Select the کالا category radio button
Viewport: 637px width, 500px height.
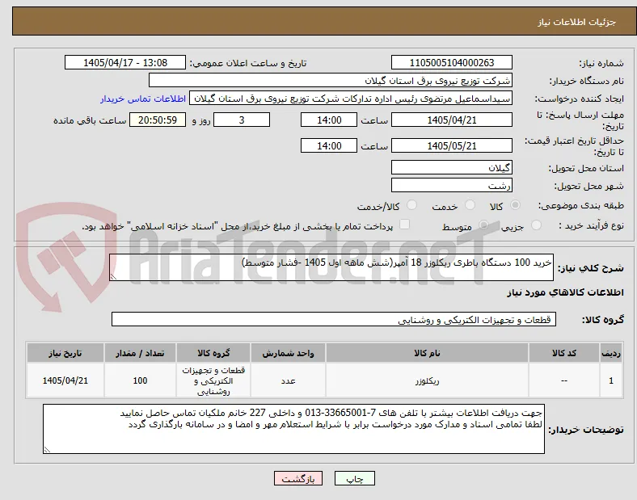tap(515, 205)
